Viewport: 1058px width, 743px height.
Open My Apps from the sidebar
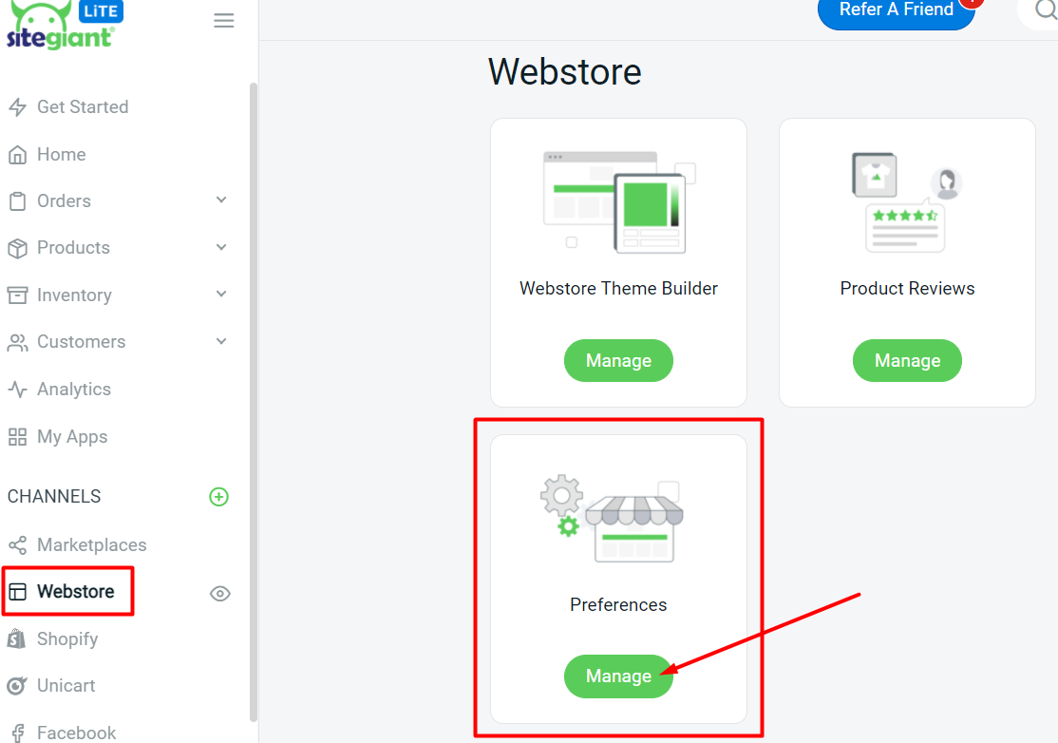click(71, 437)
